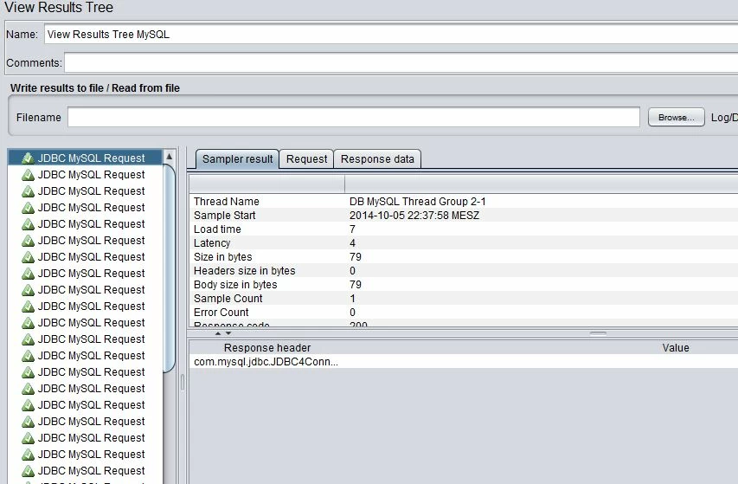Screen dimensions: 738x484
Task: Focus the Comments text field
Action: point(401,62)
